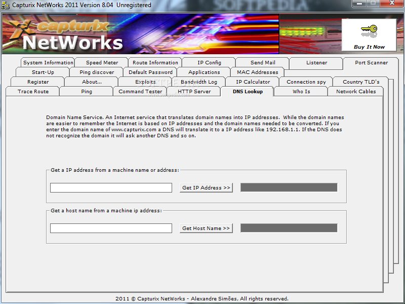Switch to the Speed Meter tab
405x304 pixels.
tap(102, 62)
